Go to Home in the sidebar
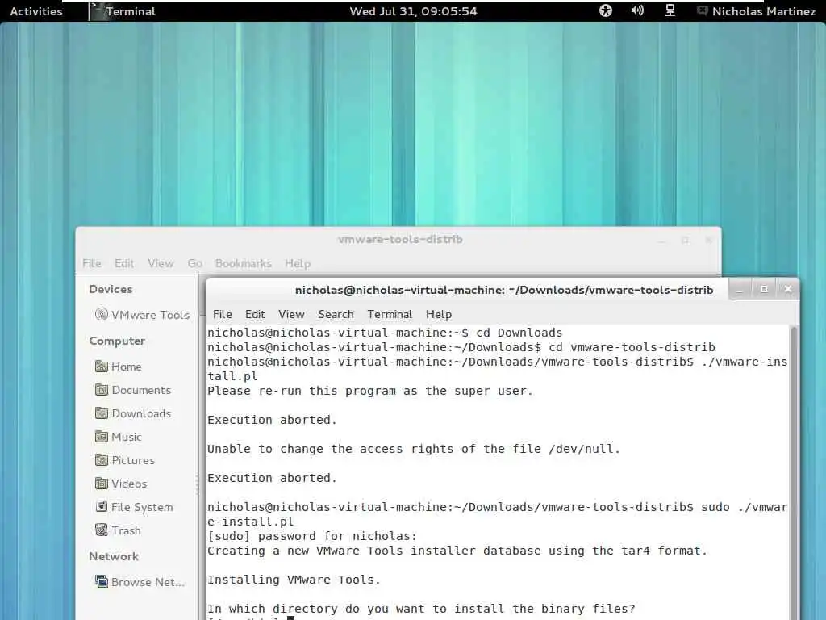This screenshot has width=826, height=620. coord(127,367)
